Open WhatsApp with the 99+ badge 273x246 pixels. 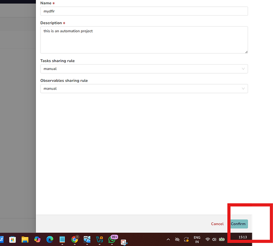(112, 239)
